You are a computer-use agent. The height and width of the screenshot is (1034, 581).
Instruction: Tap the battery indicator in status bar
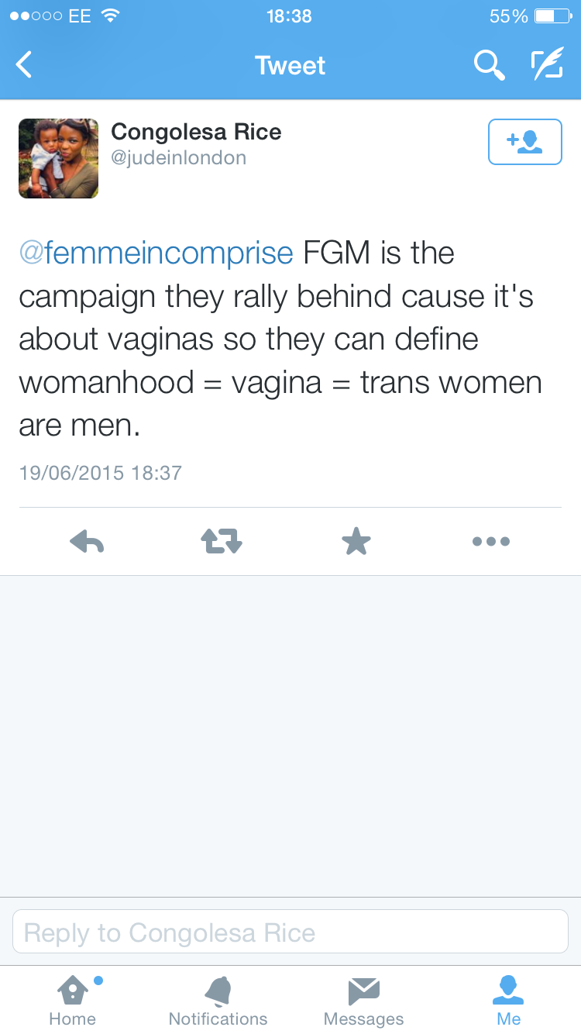tap(553, 16)
